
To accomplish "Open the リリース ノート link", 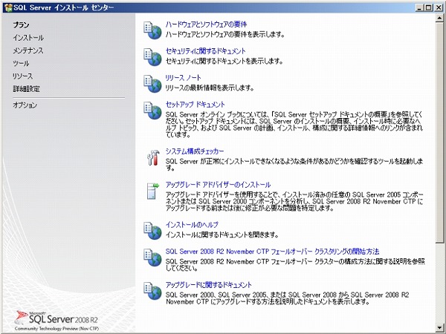I will pos(183,78).
